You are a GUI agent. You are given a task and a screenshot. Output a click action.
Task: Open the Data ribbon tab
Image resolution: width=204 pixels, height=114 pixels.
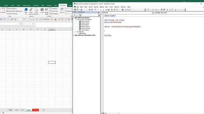[x=43, y=5]
